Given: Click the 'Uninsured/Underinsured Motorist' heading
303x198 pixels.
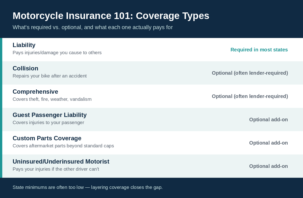Looking at the screenshot, I should click(x=61, y=162).
